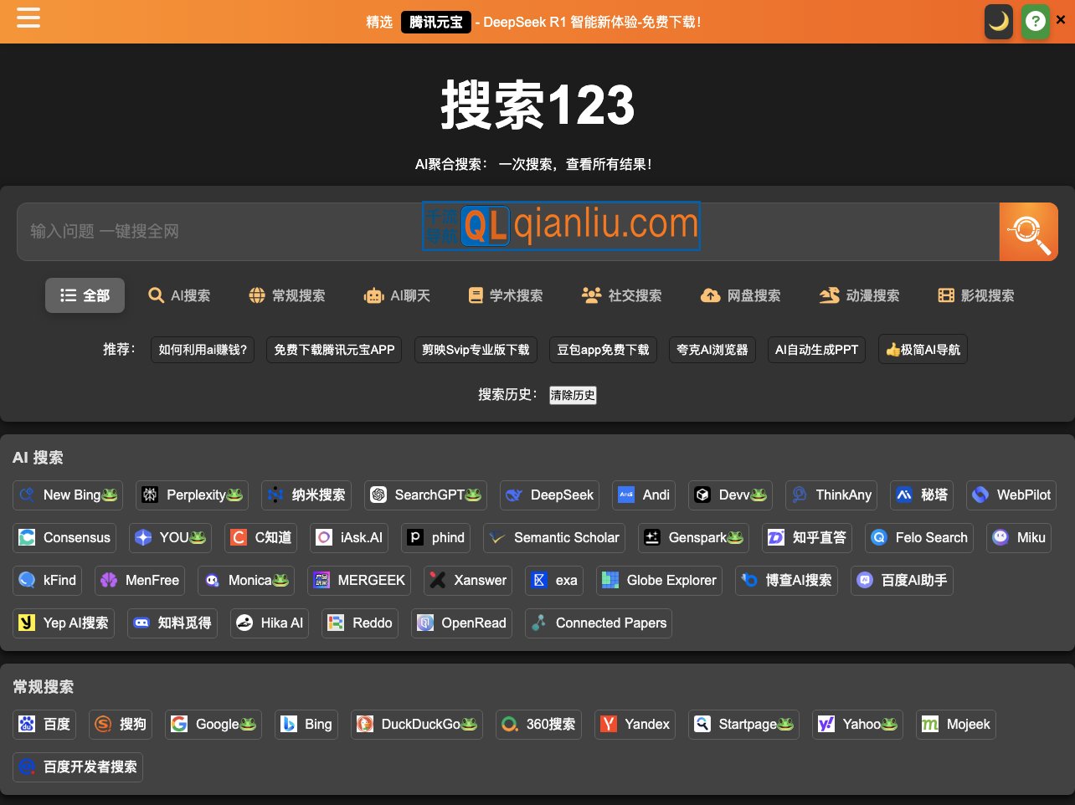Dismiss the top notice with the X

click(x=1060, y=19)
